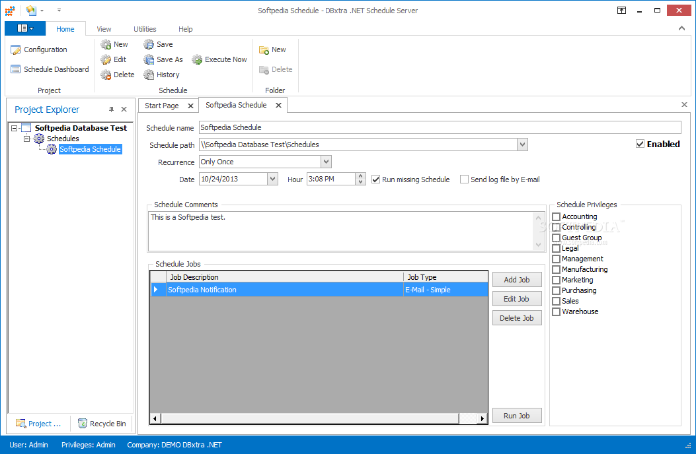The image size is (696, 454).
Task: Open the Date picker dropdown
Action: 272,179
